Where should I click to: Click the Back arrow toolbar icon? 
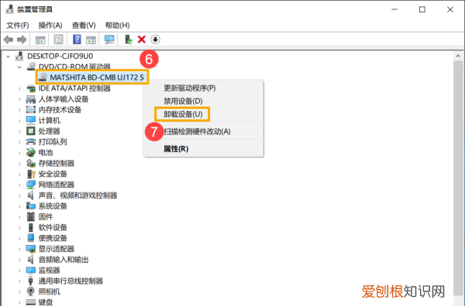point(9,39)
